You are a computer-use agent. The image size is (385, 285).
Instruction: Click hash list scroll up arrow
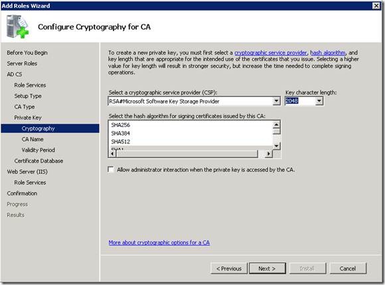click(x=277, y=125)
